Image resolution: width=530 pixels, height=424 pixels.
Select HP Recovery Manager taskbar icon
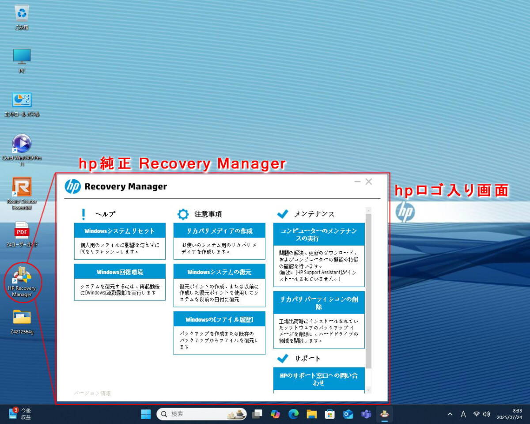click(x=385, y=414)
